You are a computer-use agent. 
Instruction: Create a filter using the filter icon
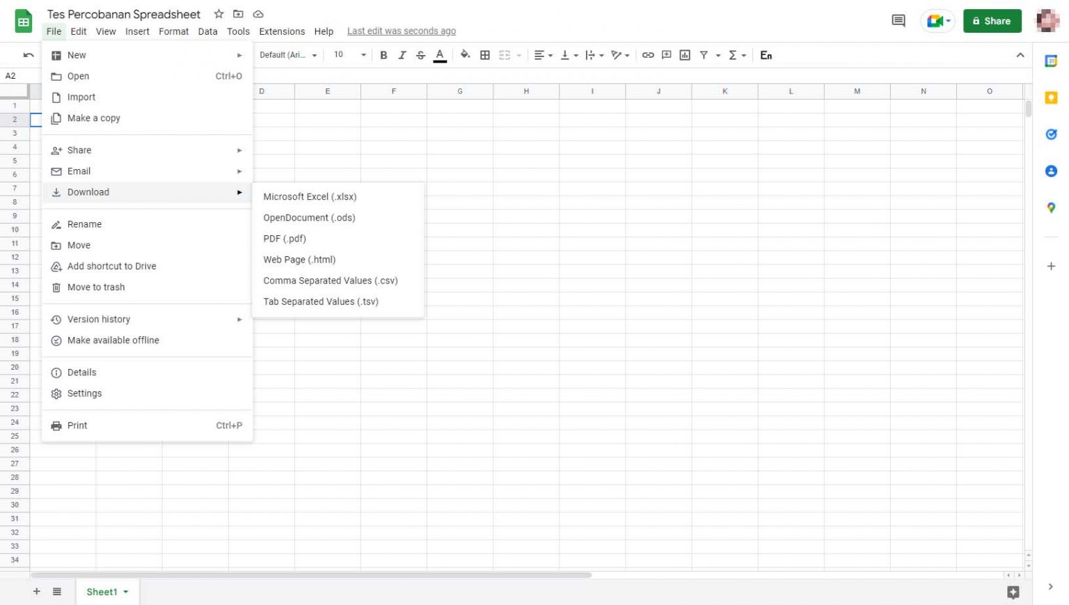click(x=704, y=54)
